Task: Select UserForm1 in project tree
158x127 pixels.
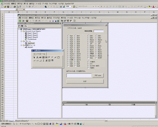Action: point(31,43)
